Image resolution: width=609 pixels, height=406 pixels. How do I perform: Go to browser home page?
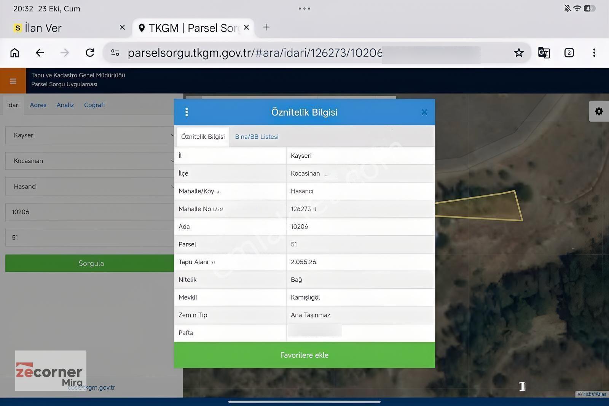14,53
